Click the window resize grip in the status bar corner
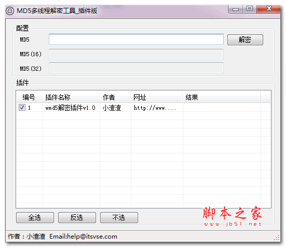 click(x=277, y=238)
